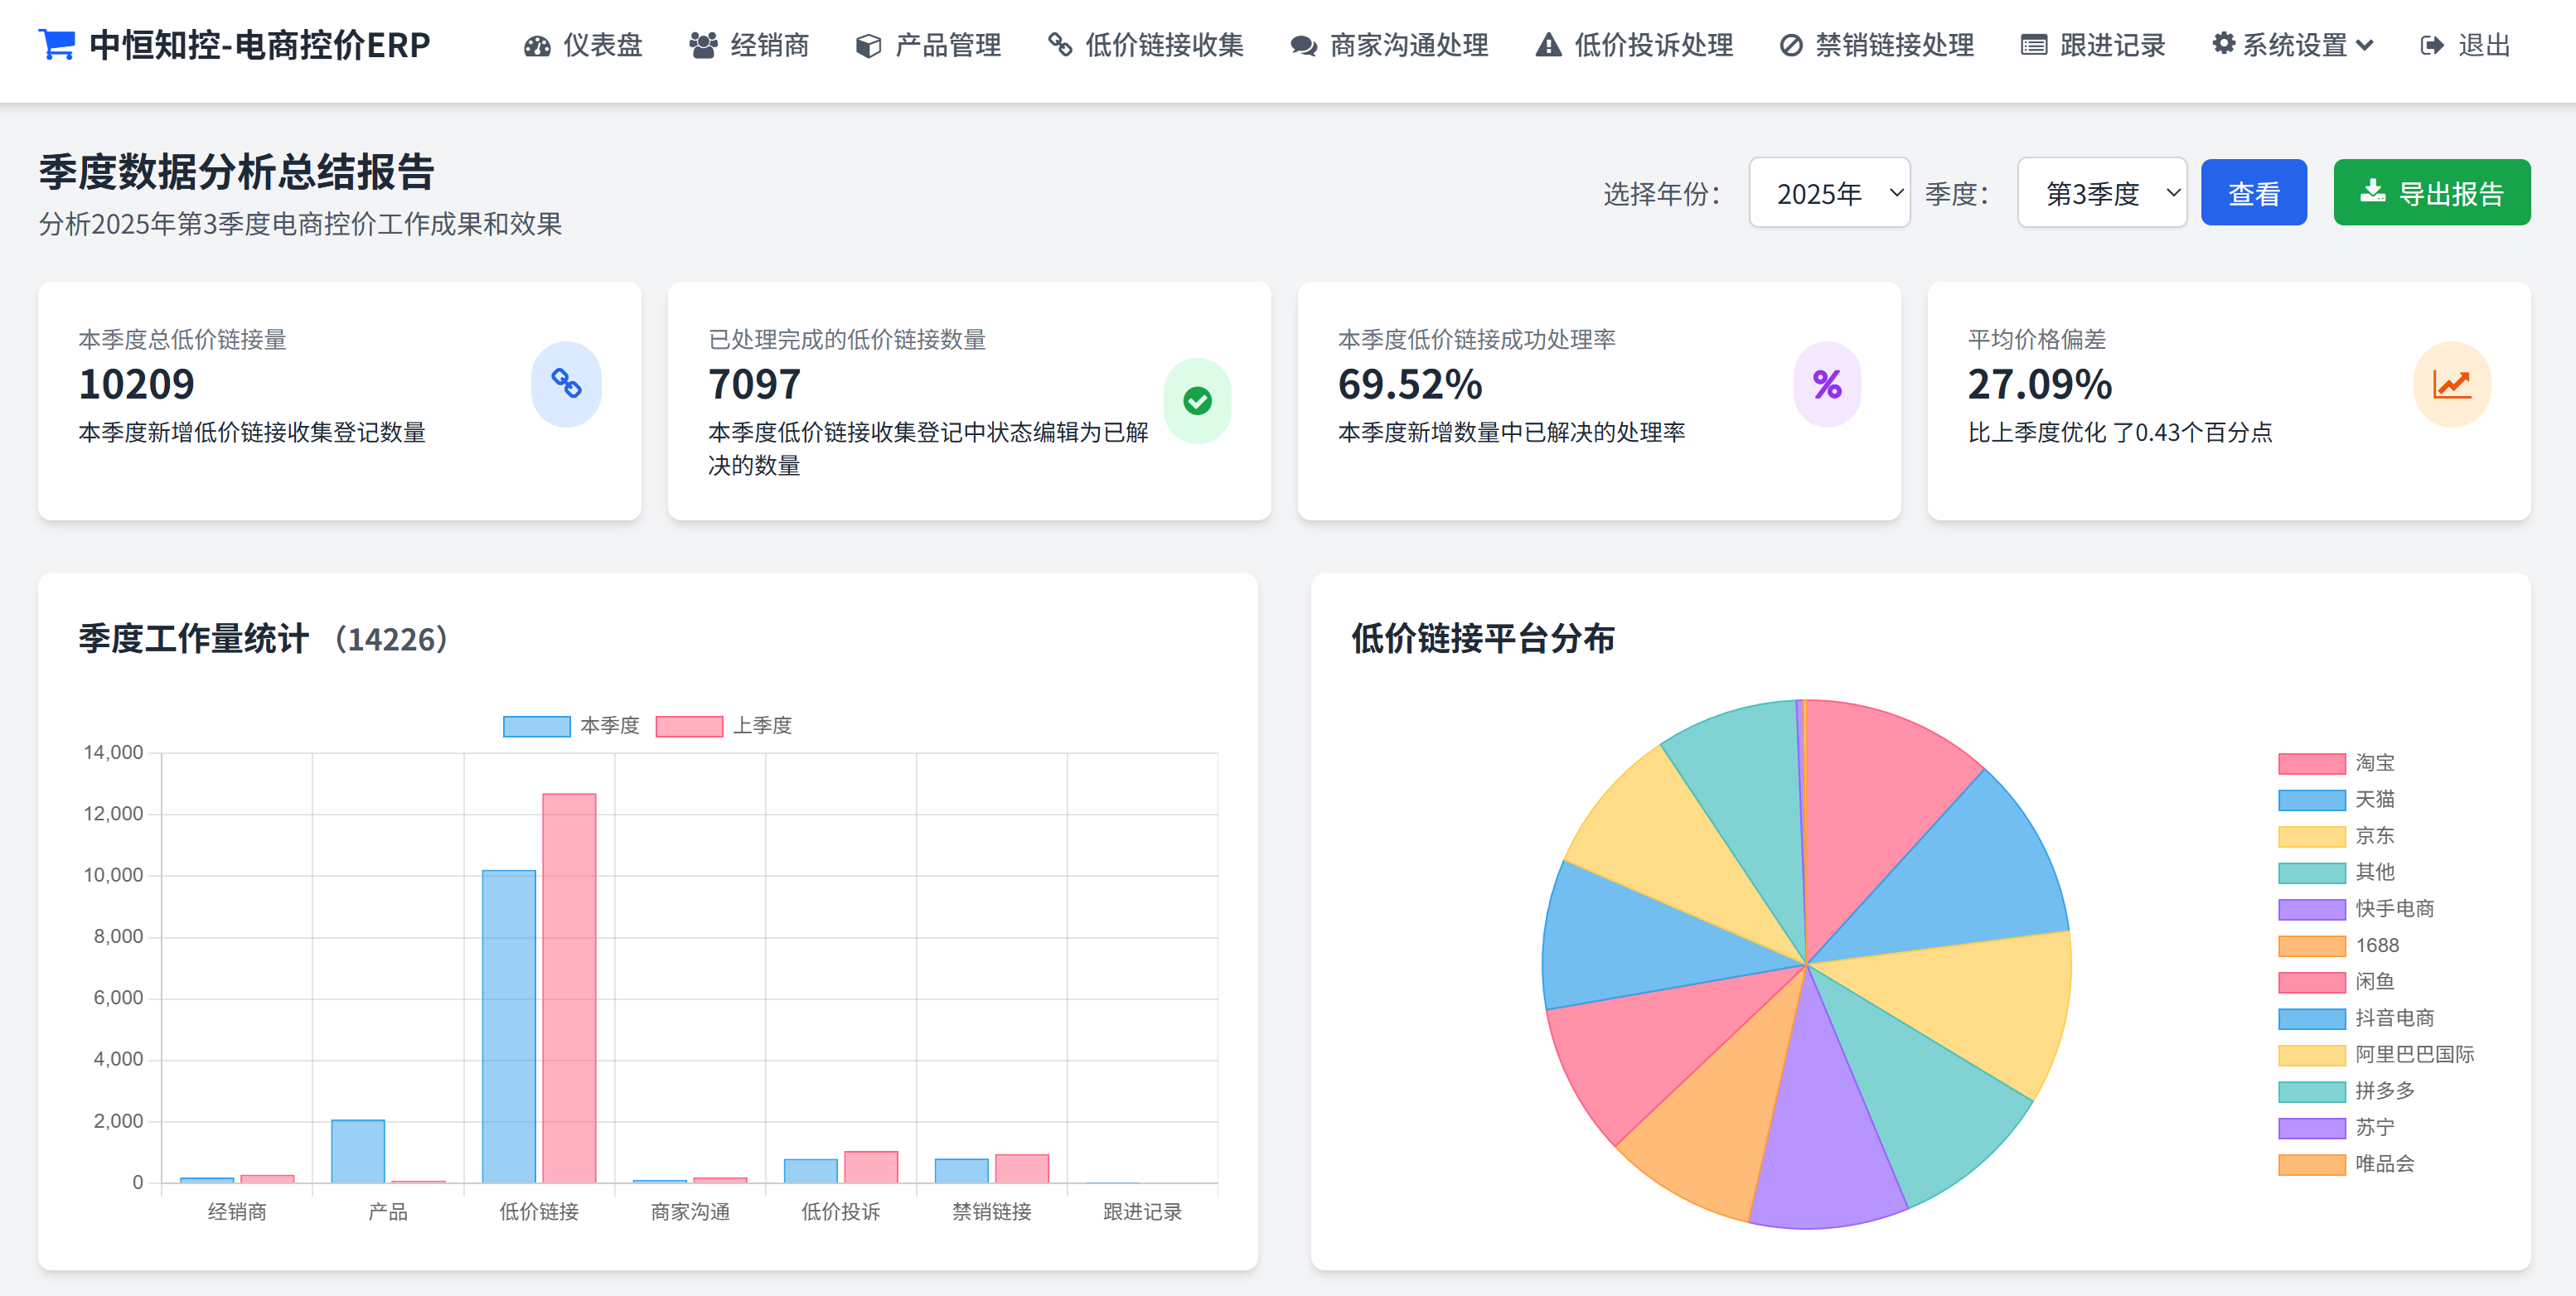Click the shopping cart logo icon
The width and height of the screenshot is (2576, 1296).
point(56,45)
